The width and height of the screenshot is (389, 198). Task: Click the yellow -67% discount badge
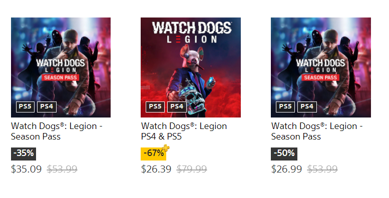coord(153,154)
